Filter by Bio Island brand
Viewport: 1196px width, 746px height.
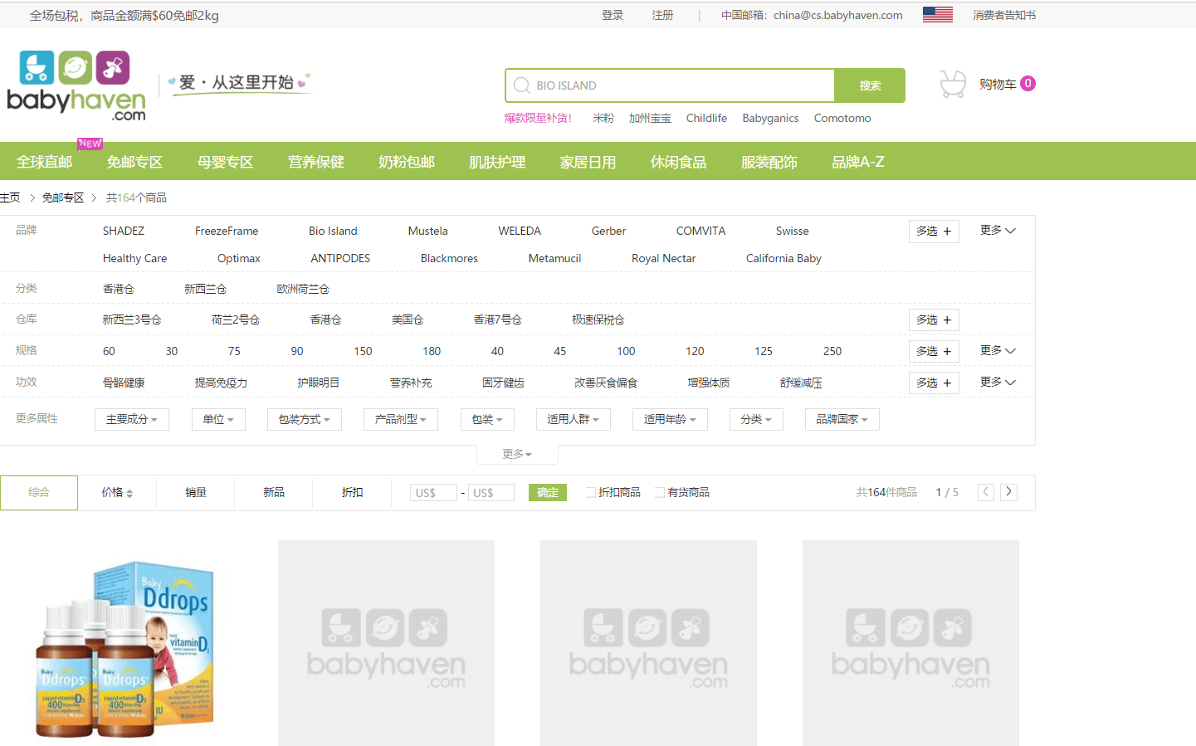[x=333, y=231]
